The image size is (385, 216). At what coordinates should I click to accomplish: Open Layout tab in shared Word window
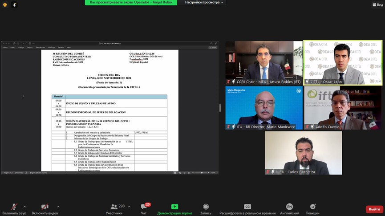point(30,47)
